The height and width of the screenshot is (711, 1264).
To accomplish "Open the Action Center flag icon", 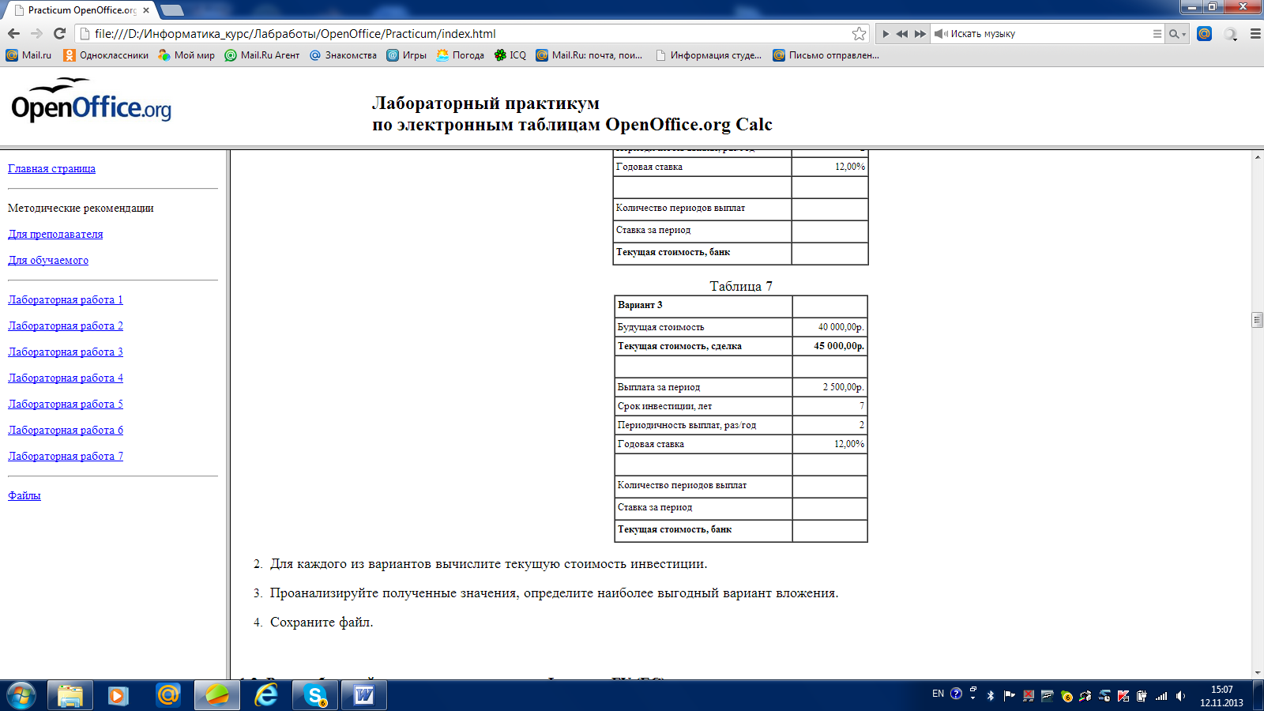I will [x=1009, y=695].
